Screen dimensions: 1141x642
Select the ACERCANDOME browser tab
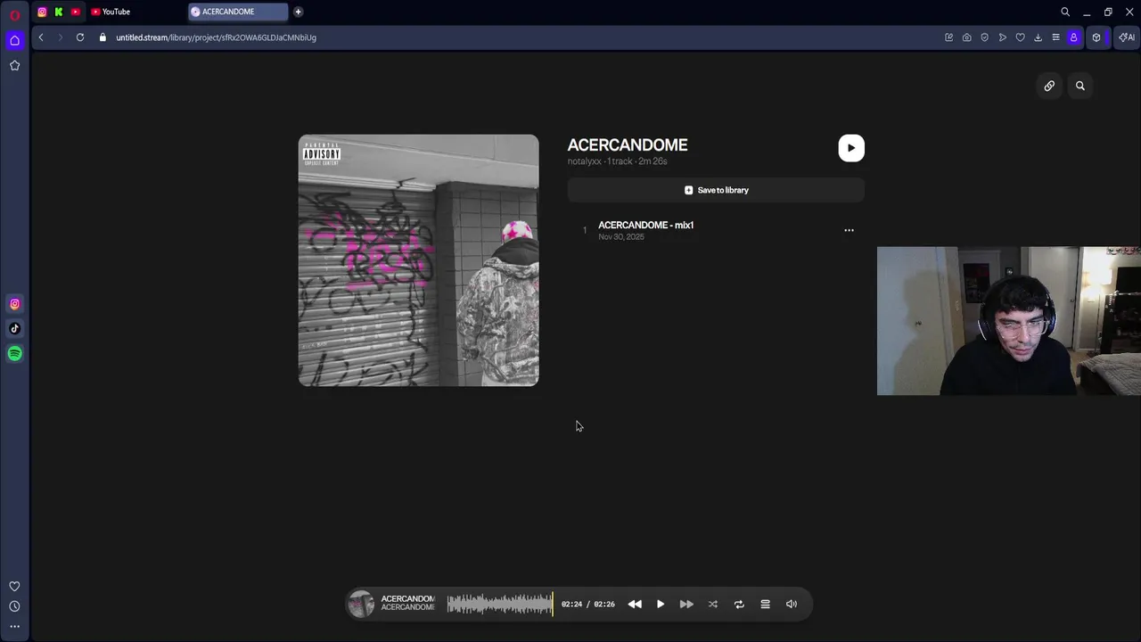[238, 12]
